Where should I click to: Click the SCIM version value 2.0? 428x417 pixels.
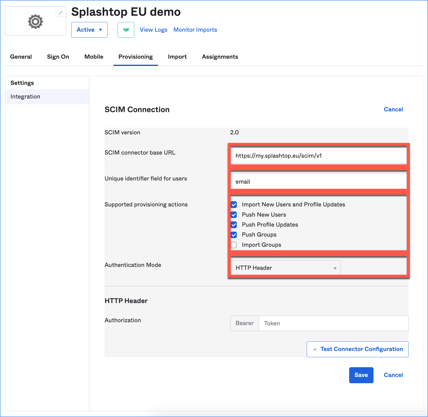coord(234,133)
